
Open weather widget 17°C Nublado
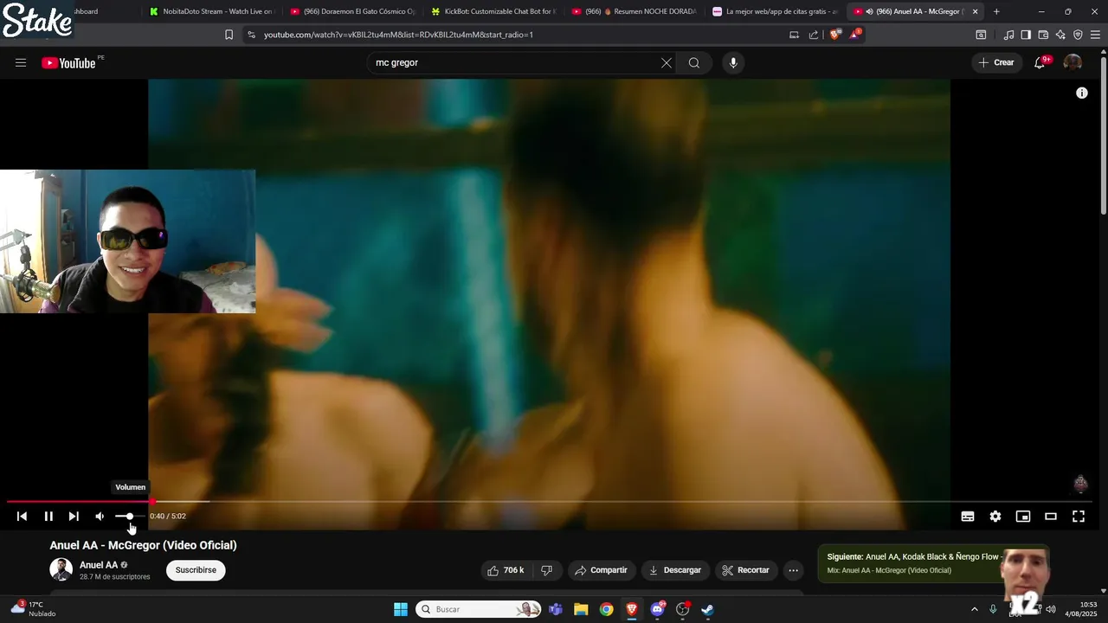click(x=33, y=609)
